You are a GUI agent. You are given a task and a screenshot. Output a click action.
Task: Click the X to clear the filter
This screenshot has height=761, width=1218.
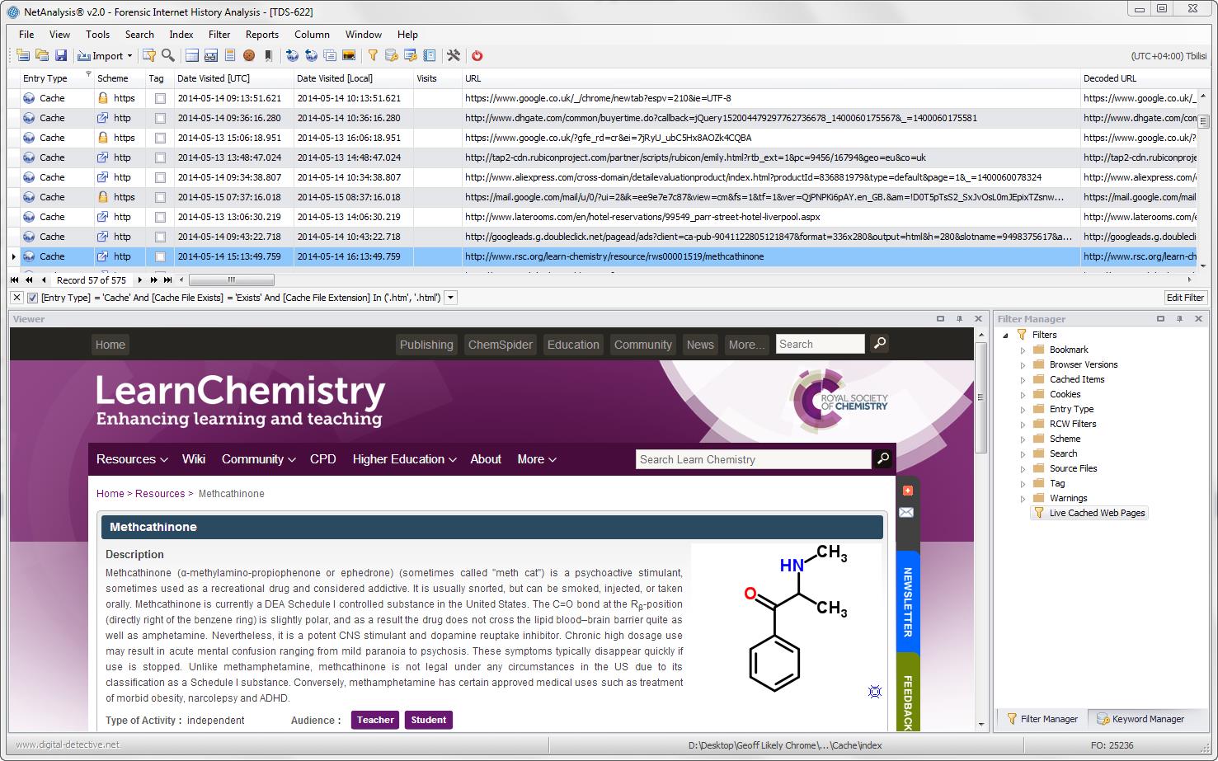(17, 298)
